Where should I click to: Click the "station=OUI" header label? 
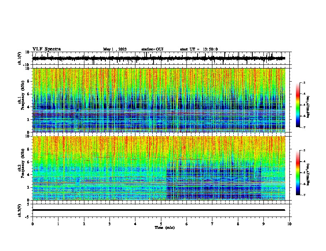152,49
